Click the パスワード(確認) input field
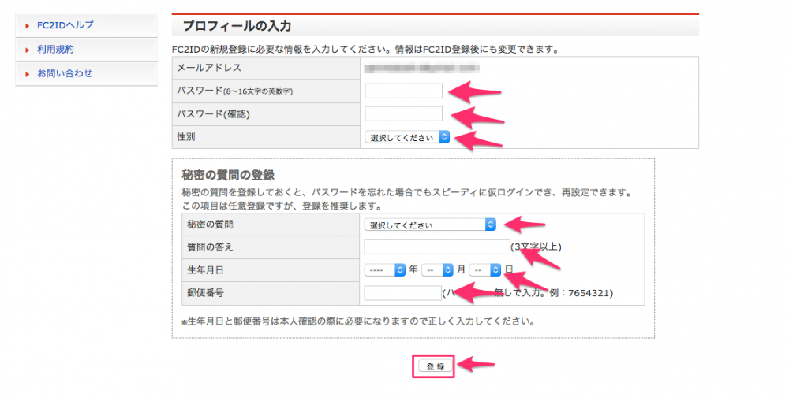This screenshot has height=401, width=789. 403,113
